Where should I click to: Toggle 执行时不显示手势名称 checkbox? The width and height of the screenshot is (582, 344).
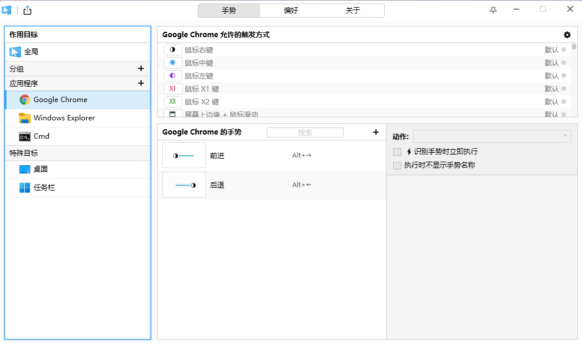pyautogui.click(x=397, y=166)
